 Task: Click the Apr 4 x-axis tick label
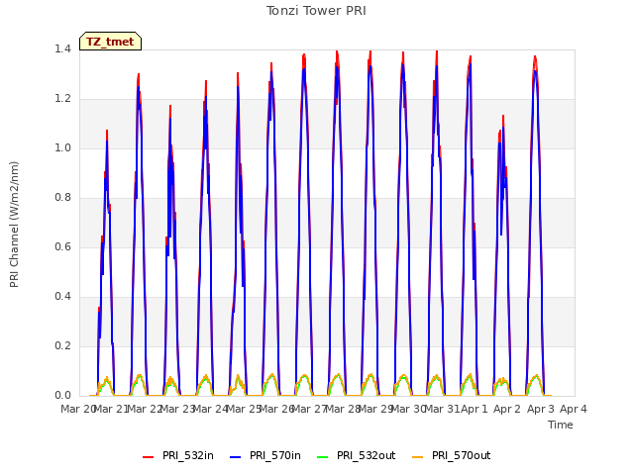coord(574,409)
